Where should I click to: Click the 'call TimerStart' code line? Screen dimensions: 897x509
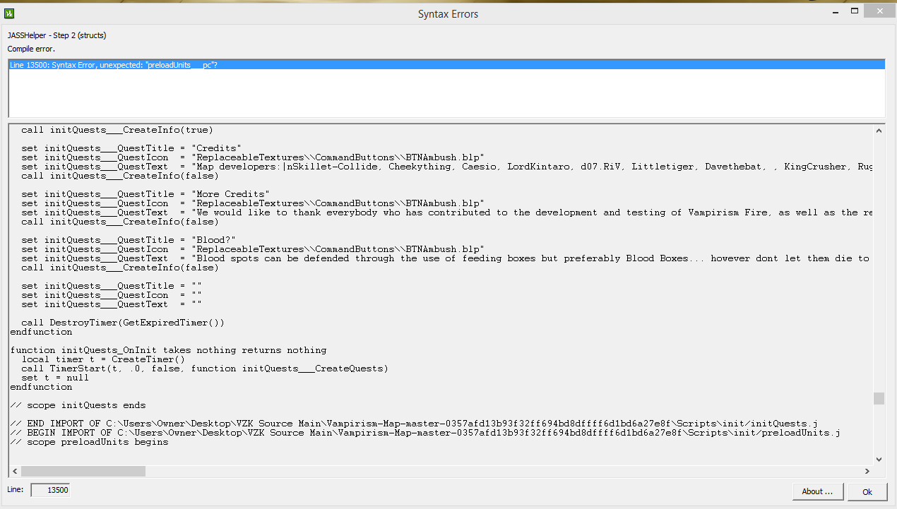(205, 369)
